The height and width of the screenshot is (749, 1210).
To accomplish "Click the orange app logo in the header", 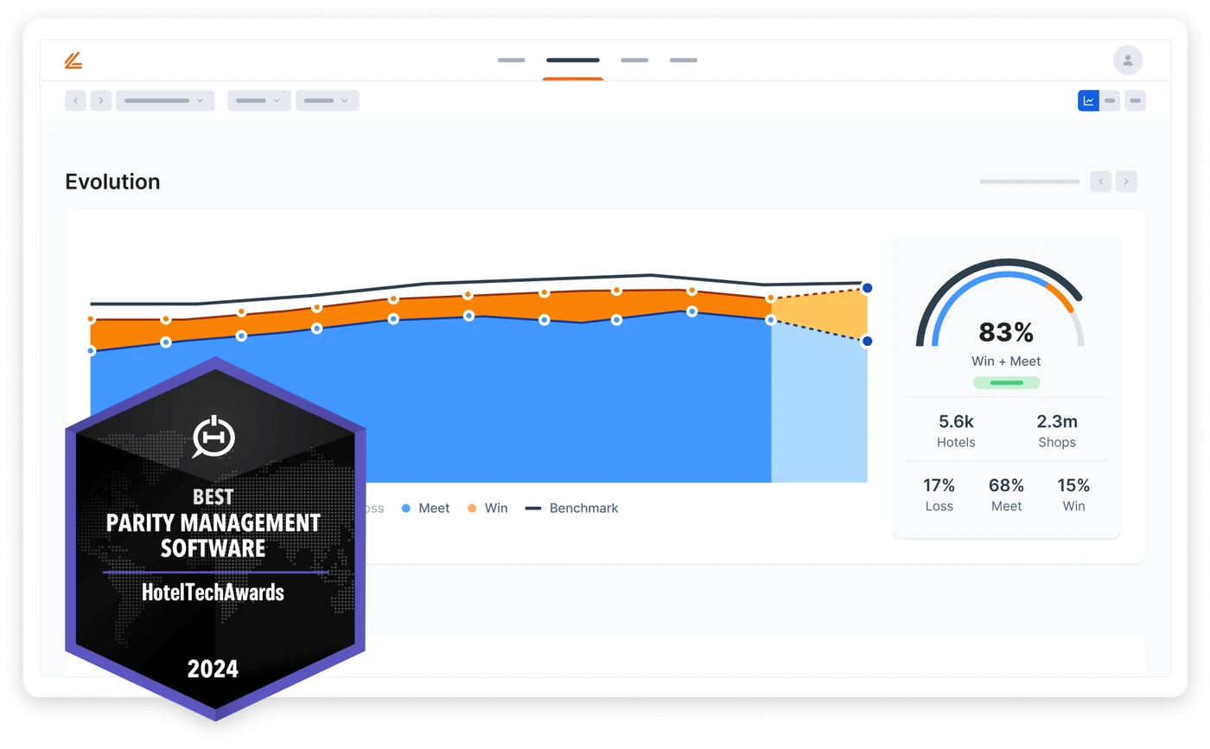I will [x=73, y=61].
